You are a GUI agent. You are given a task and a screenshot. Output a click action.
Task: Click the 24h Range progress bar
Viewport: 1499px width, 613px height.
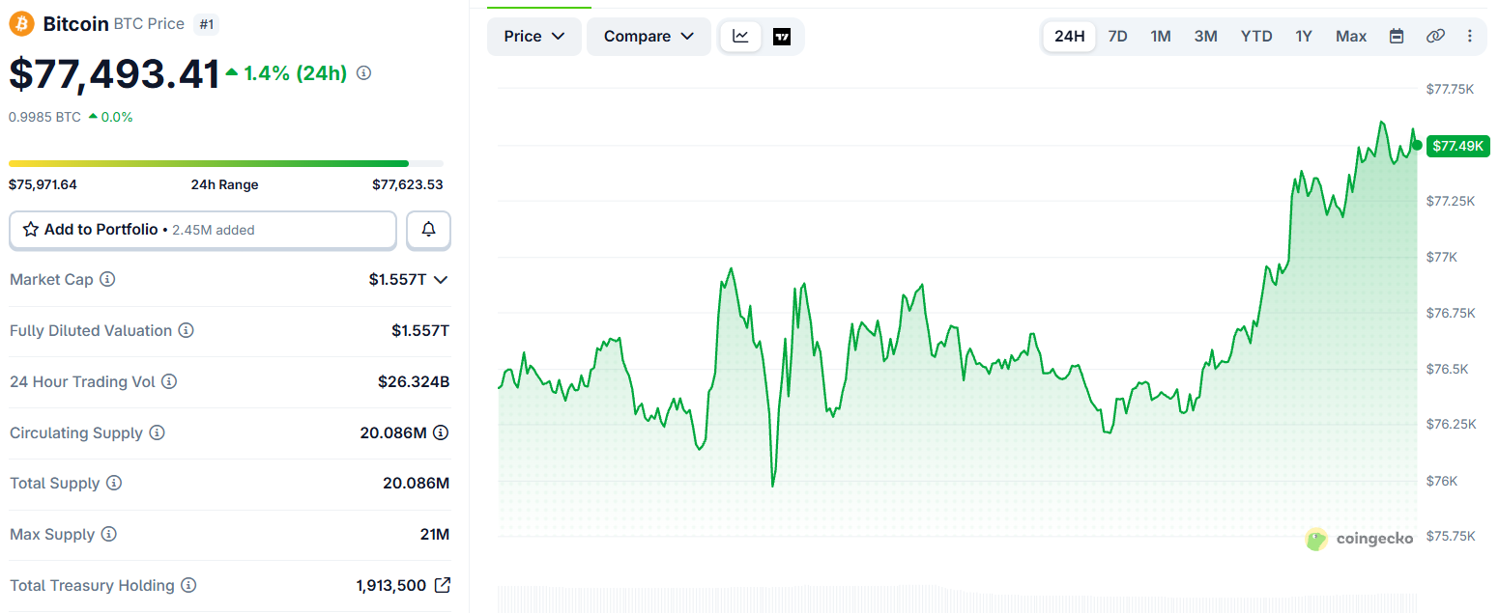pos(226,163)
